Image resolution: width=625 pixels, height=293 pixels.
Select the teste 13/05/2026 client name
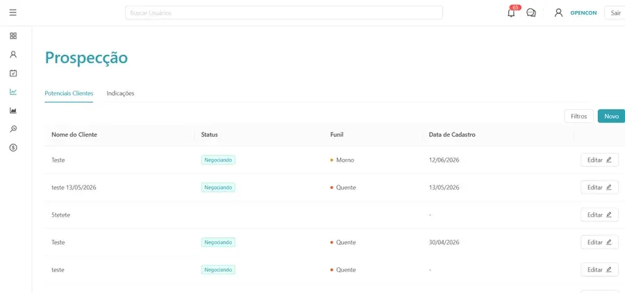[74, 187]
